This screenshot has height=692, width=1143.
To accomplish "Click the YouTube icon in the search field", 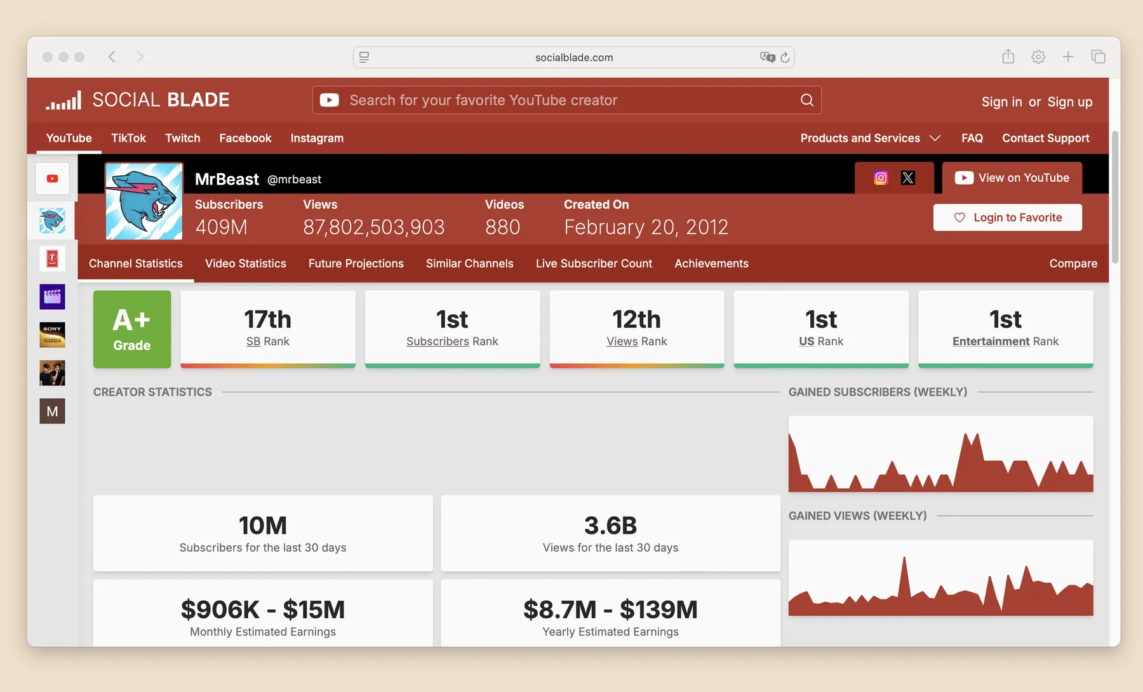I will pos(329,100).
